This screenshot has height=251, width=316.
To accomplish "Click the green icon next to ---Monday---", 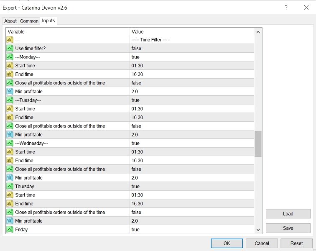I will (x=10, y=57).
